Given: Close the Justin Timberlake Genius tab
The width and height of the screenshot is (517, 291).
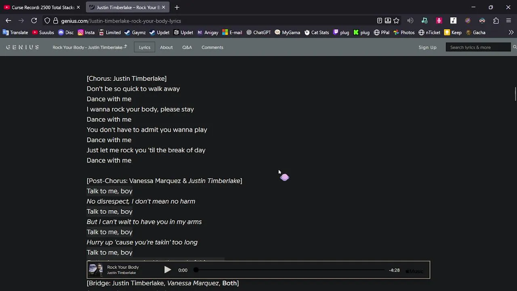Looking at the screenshot, I should click(164, 7).
